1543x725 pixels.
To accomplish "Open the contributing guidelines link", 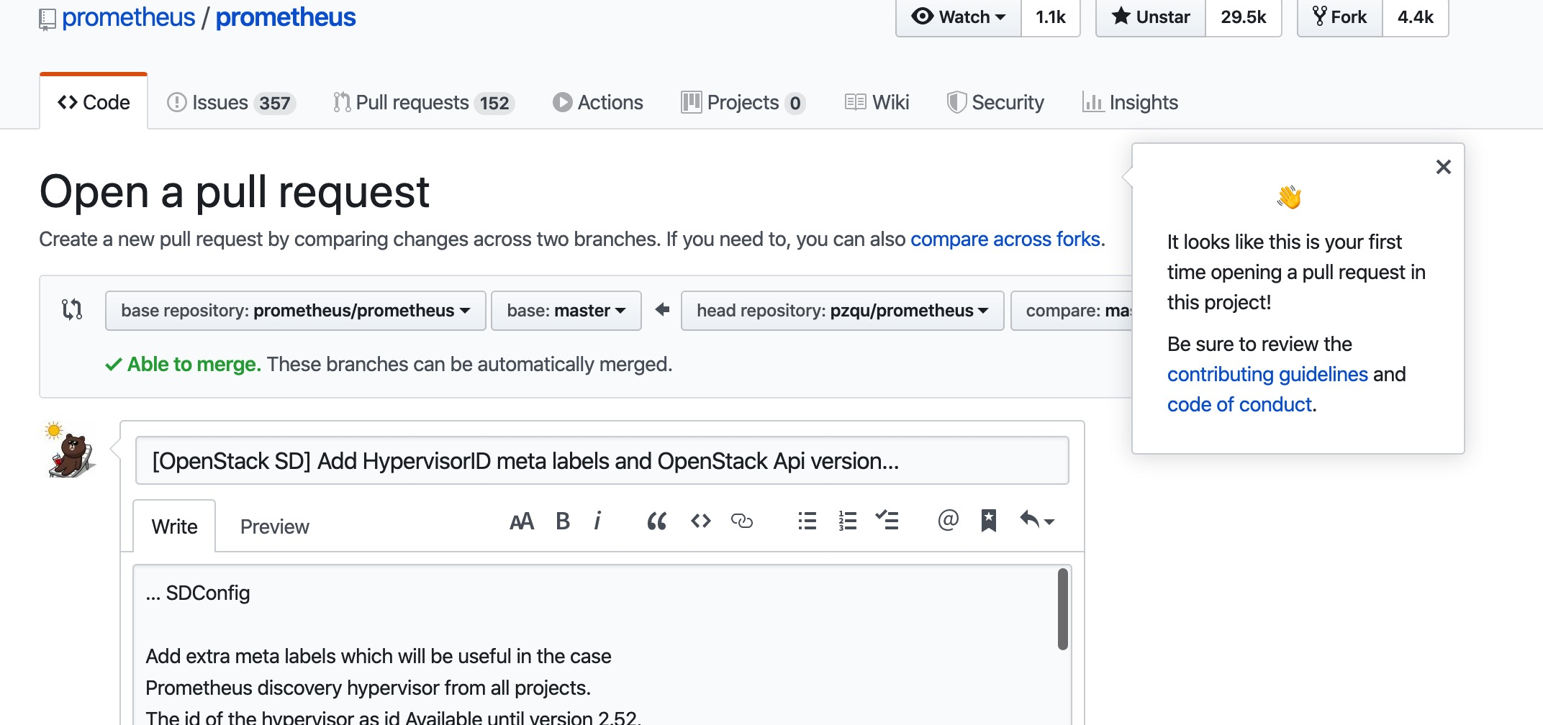I will tap(1267, 374).
